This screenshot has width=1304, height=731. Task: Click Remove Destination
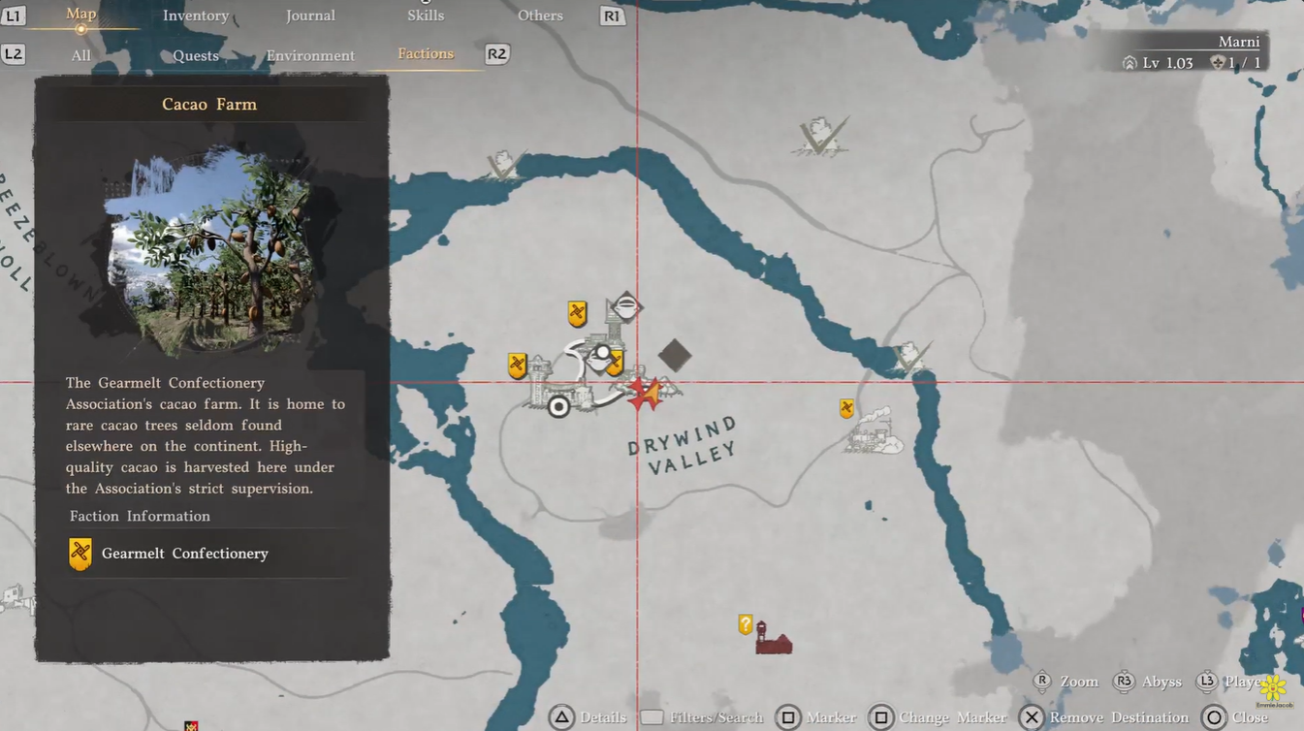[x=1104, y=717]
